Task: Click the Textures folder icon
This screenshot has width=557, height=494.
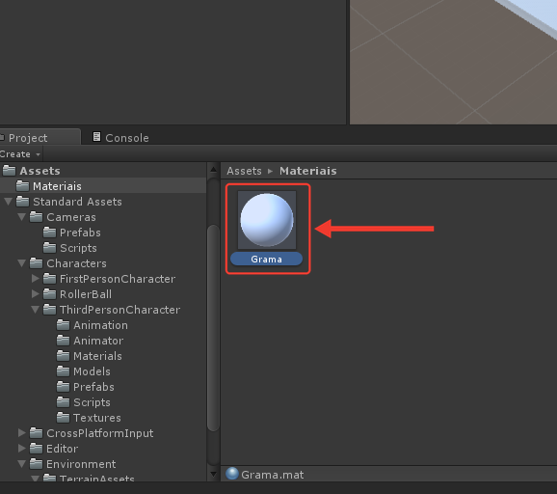Action: tap(63, 417)
